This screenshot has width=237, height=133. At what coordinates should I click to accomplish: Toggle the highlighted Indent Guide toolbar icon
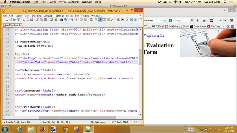100,20
